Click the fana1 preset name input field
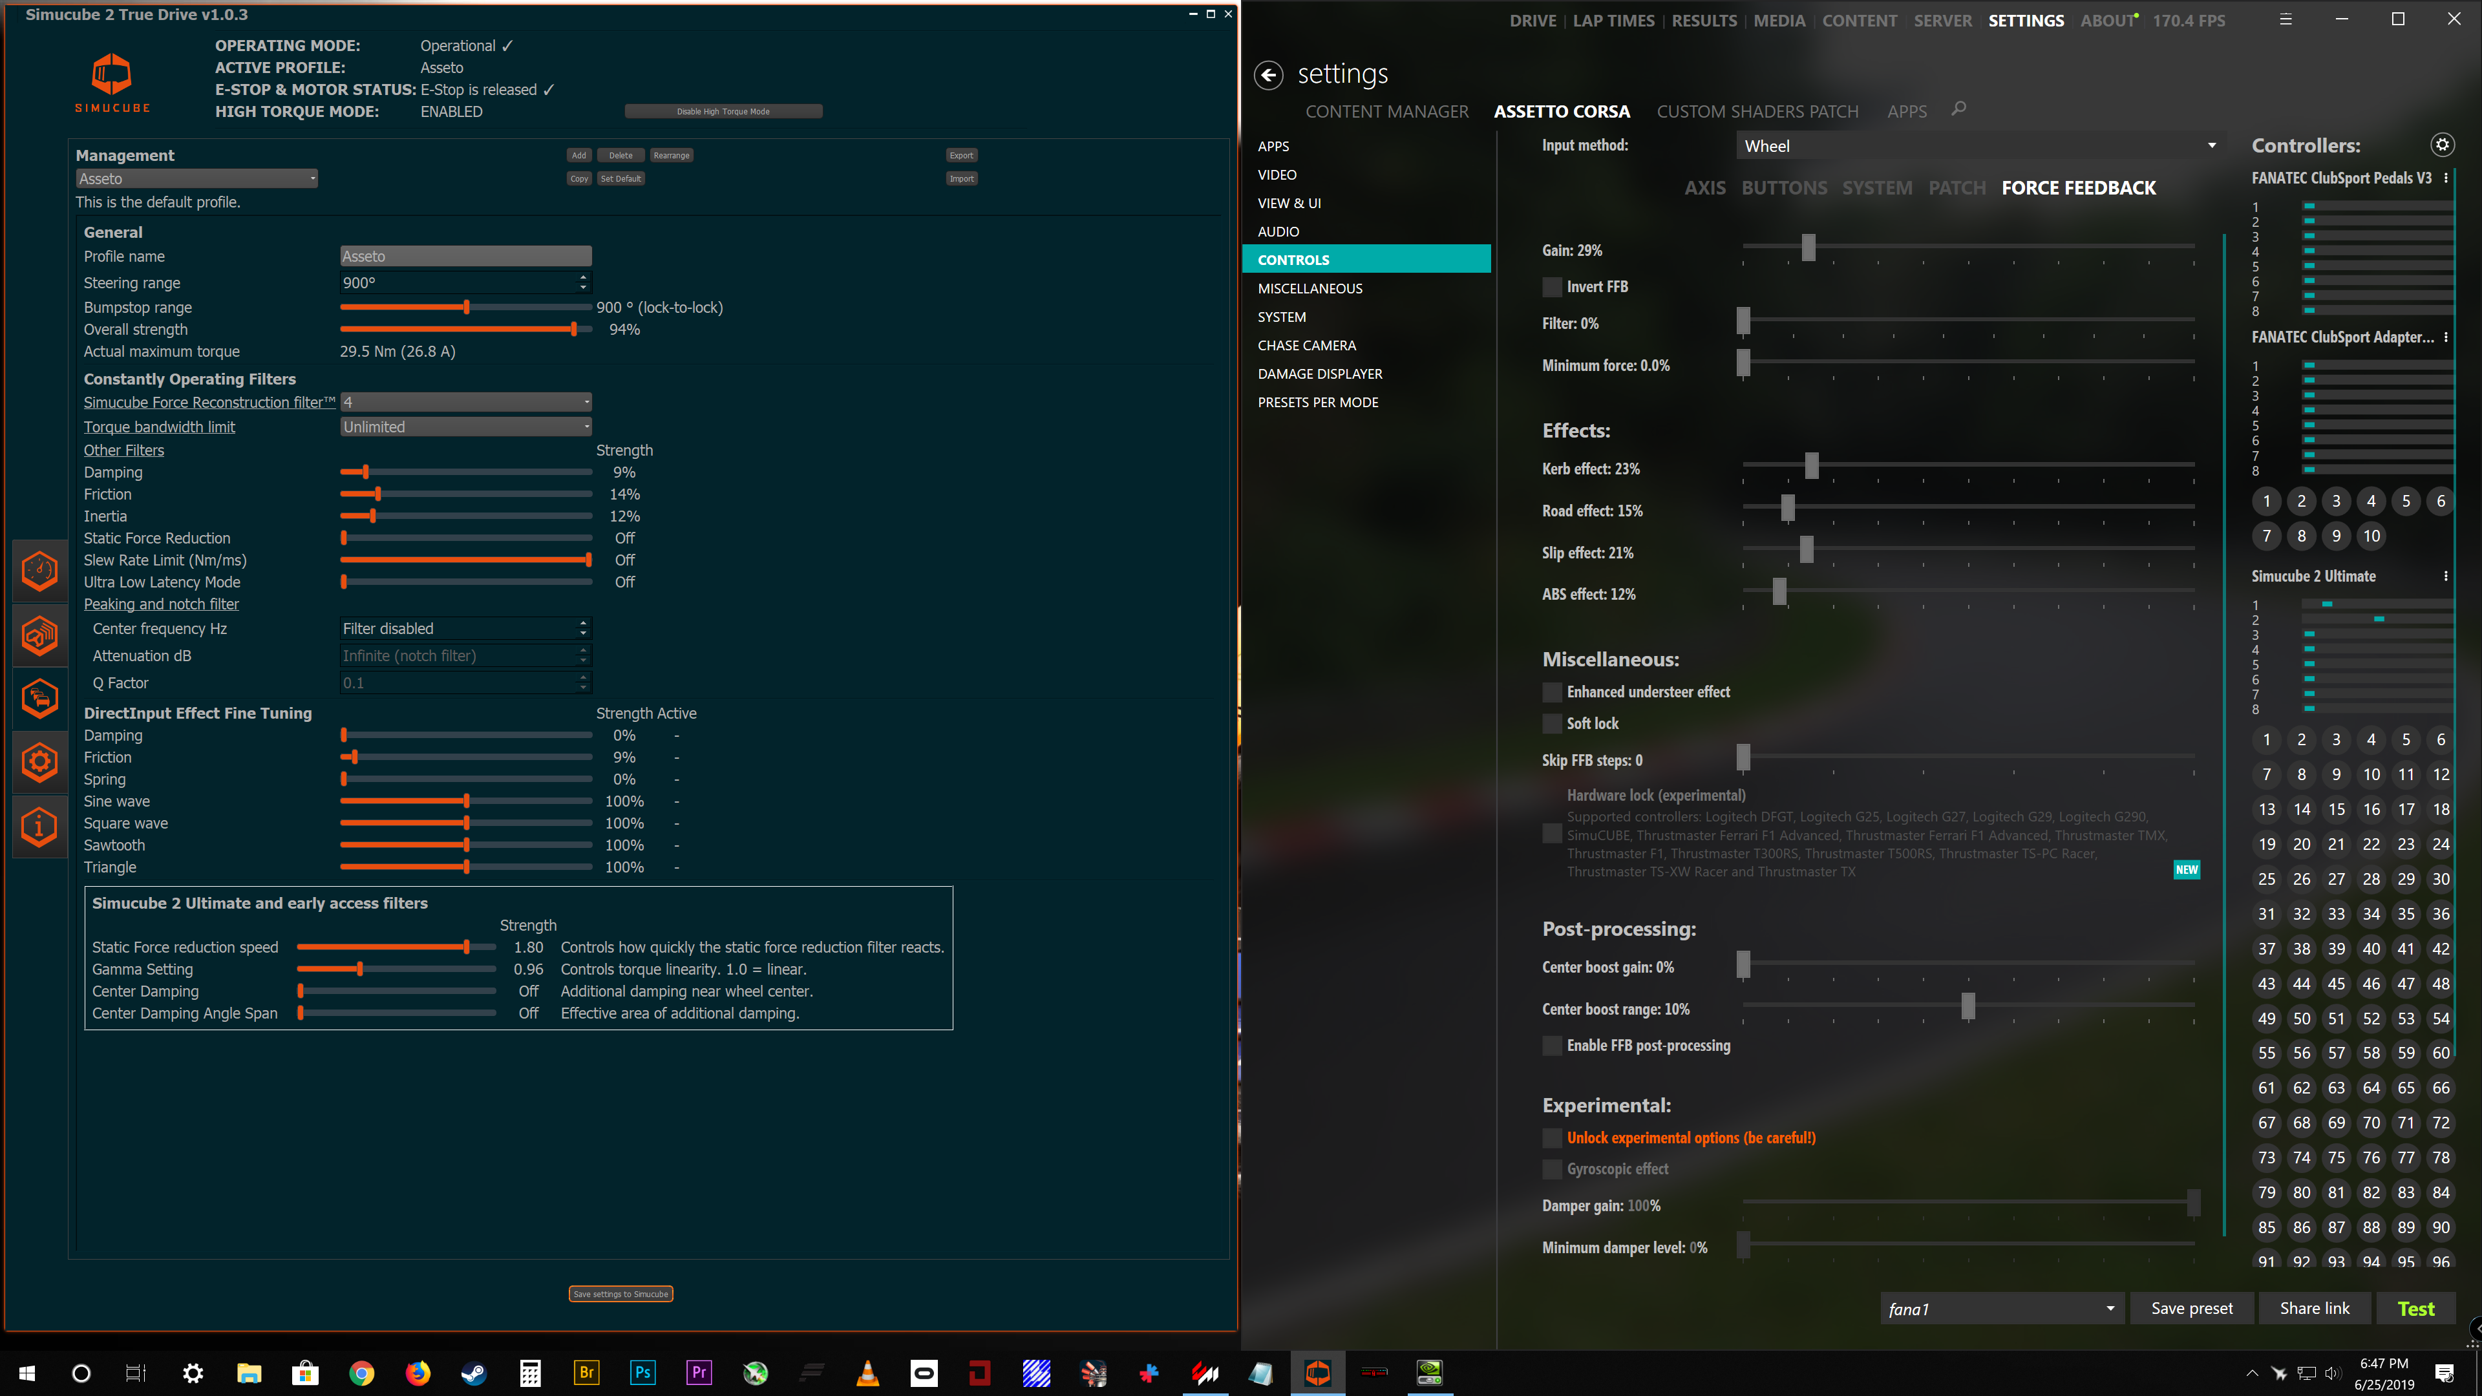The height and width of the screenshot is (1396, 2482). pyautogui.click(x=1991, y=1307)
